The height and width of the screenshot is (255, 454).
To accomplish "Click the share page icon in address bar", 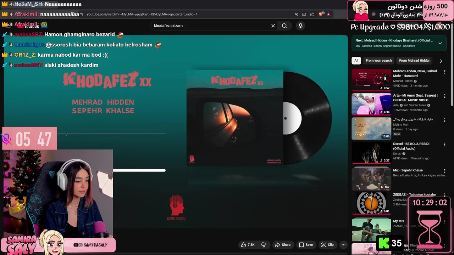I will click(x=312, y=14).
